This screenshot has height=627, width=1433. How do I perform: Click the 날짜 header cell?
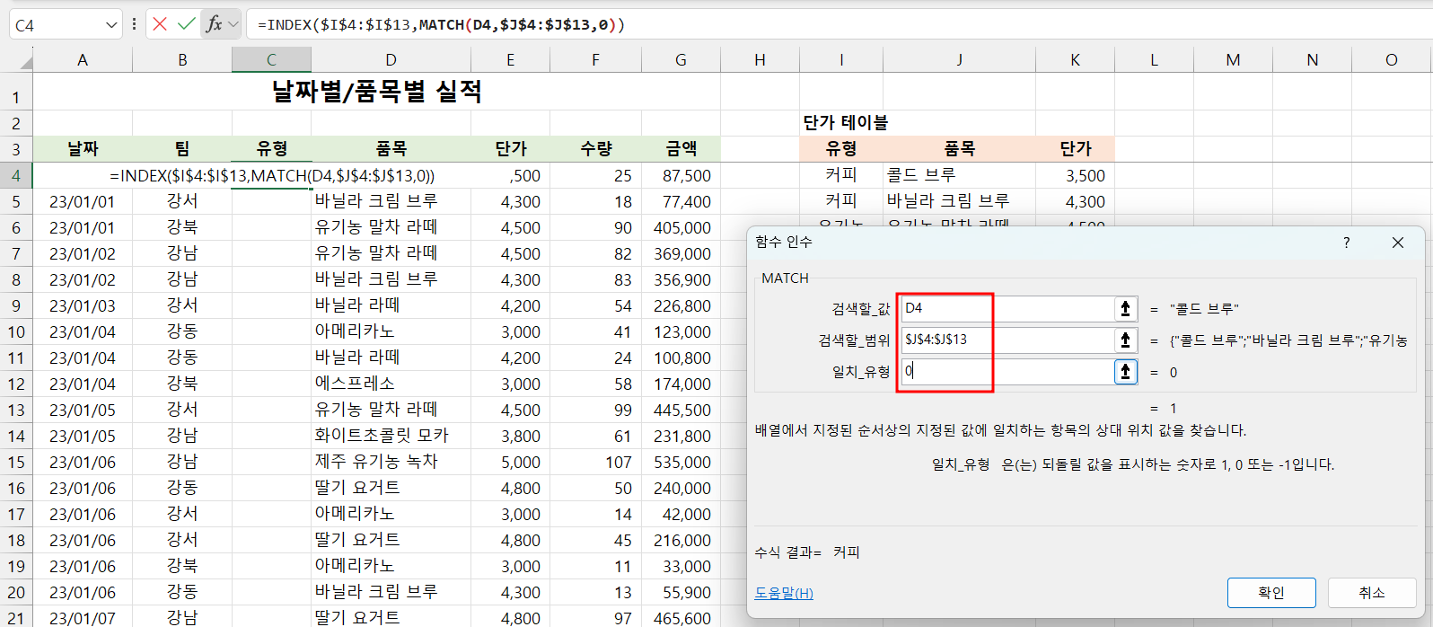83,149
